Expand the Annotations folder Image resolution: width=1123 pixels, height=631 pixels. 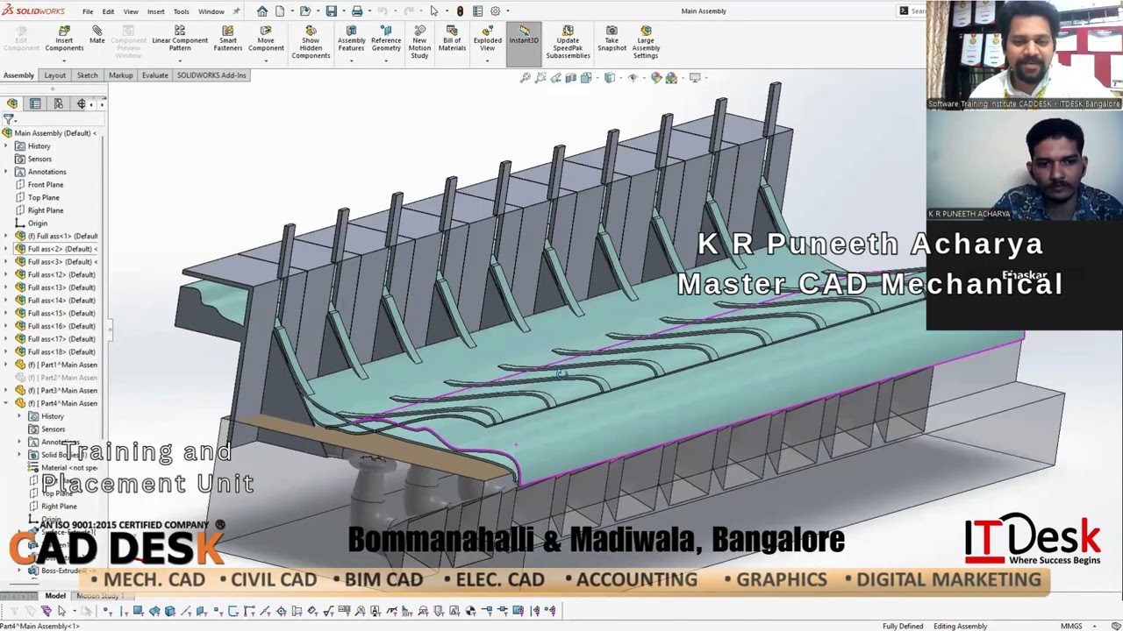(6, 172)
